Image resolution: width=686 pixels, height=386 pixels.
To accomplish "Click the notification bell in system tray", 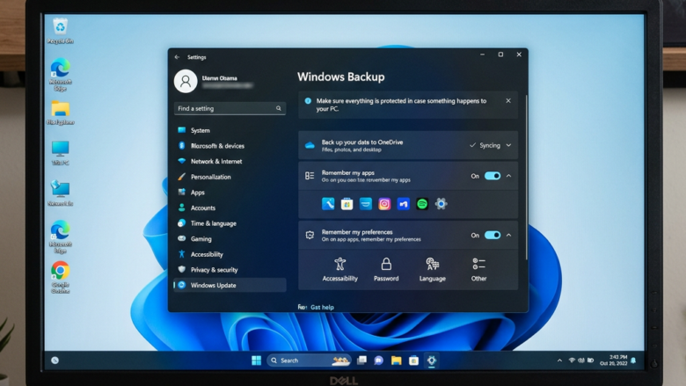I will (633, 361).
